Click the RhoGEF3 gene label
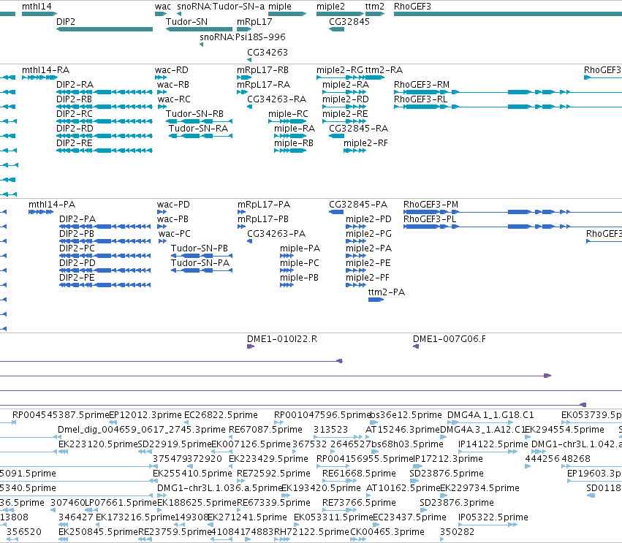 click(x=412, y=7)
